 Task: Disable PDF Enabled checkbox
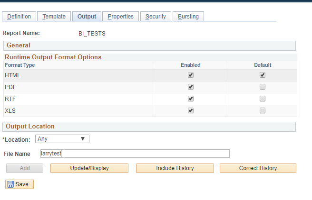pyautogui.click(x=191, y=87)
